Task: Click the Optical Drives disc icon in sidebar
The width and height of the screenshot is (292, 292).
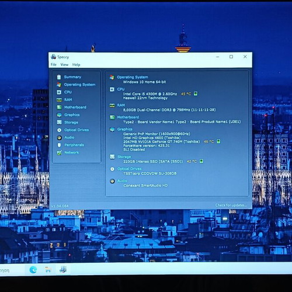Action: pos(60,130)
